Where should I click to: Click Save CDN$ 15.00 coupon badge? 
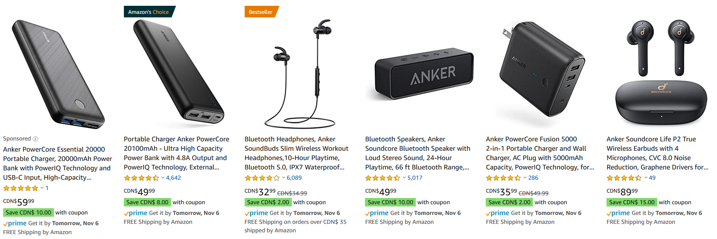coord(632,202)
